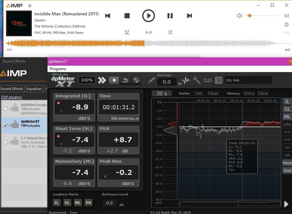The width and height of the screenshot is (292, 214).
Task: Edit the Reference Level 0.0 field
Action: pyautogui.click(x=109, y=203)
